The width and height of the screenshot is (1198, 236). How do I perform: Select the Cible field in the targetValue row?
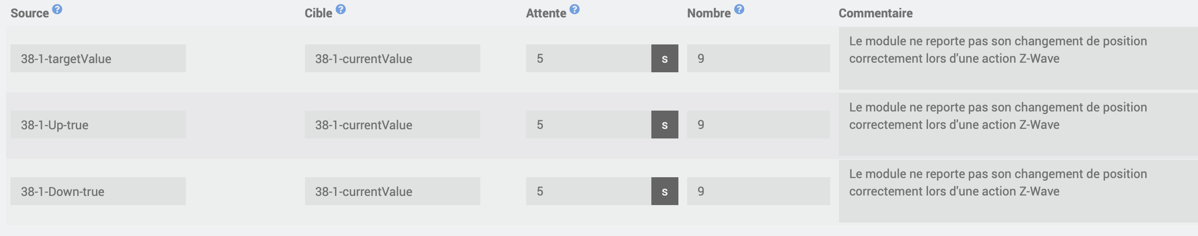(393, 58)
